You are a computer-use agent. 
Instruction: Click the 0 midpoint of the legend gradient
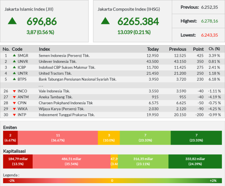coord(112,180)
